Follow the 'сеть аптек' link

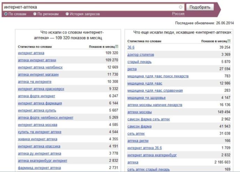[136, 134]
